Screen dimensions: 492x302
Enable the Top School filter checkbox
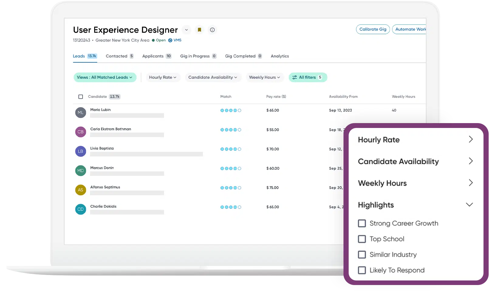[362, 239]
